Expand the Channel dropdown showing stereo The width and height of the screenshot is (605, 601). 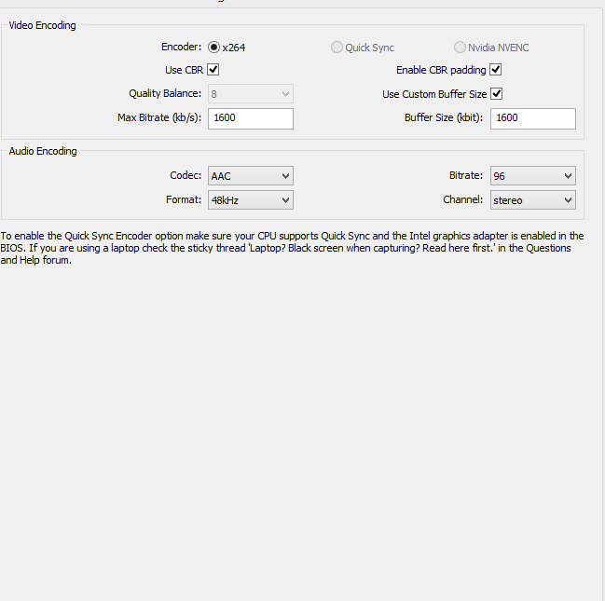click(533, 200)
